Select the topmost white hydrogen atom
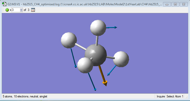 tap(98, 28)
